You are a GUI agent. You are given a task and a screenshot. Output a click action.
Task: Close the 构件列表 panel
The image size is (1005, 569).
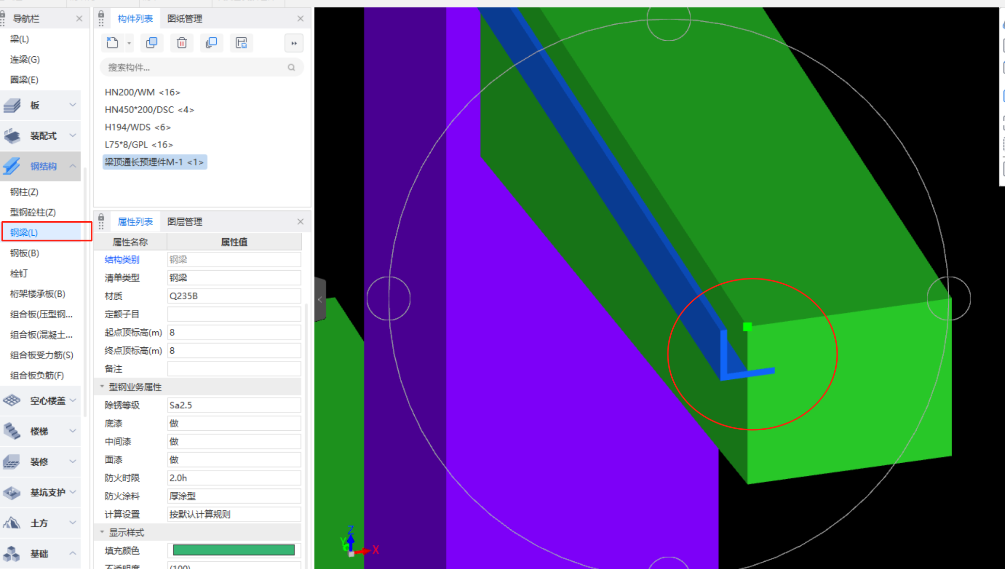300,18
